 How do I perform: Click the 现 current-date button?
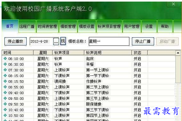pyautogui.click(x=63, y=41)
